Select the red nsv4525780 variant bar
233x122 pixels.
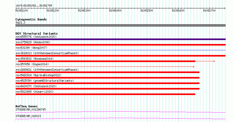click(107, 83)
